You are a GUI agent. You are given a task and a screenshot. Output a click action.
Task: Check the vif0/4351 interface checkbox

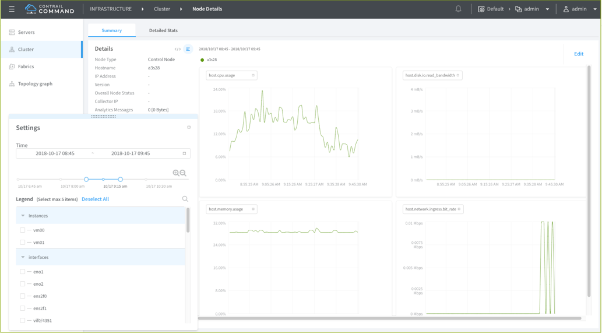pos(22,320)
